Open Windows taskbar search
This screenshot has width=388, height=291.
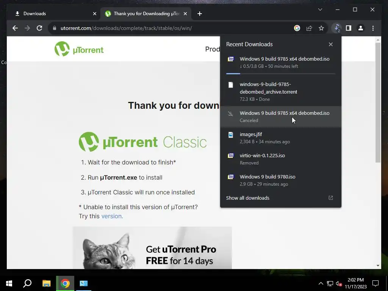click(27, 283)
